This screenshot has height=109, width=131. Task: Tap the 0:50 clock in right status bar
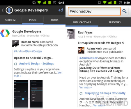click(x=127, y=3)
